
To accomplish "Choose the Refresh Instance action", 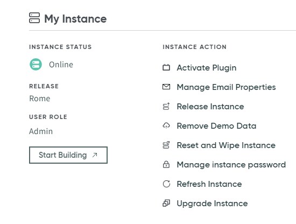I will tap(209, 184).
